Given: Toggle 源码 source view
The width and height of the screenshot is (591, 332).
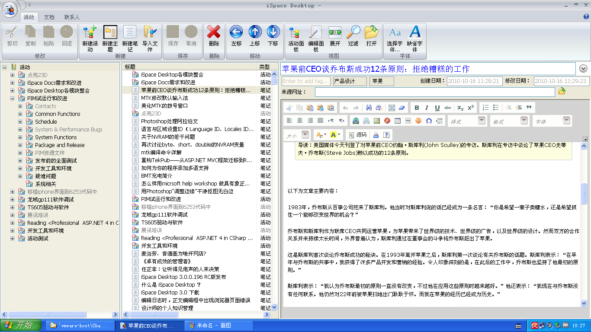Looking at the screenshot, I should click(x=358, y=135).
